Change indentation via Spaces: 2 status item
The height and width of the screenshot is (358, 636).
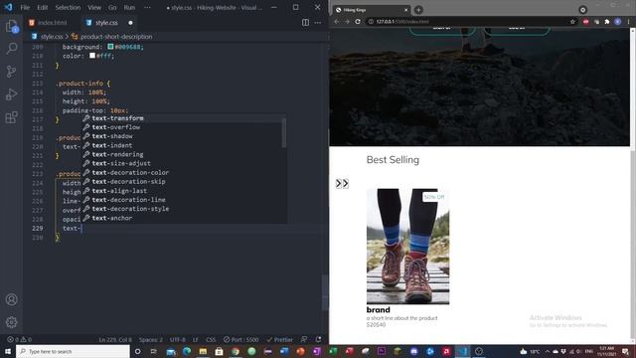click(151, 339)
